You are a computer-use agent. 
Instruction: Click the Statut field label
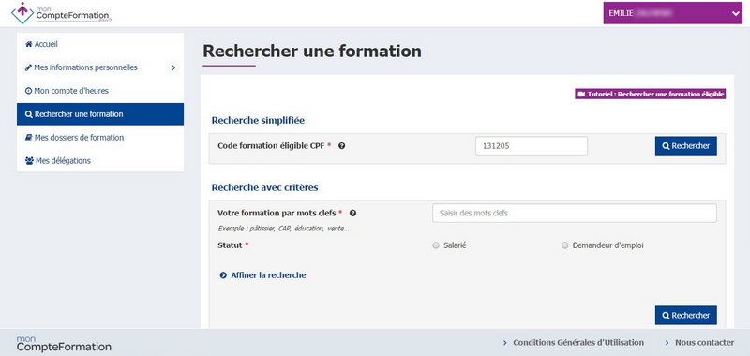pyautogui.click(x=230, y=245)
